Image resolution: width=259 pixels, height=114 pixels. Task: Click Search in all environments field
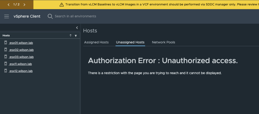tap(75, 16)
